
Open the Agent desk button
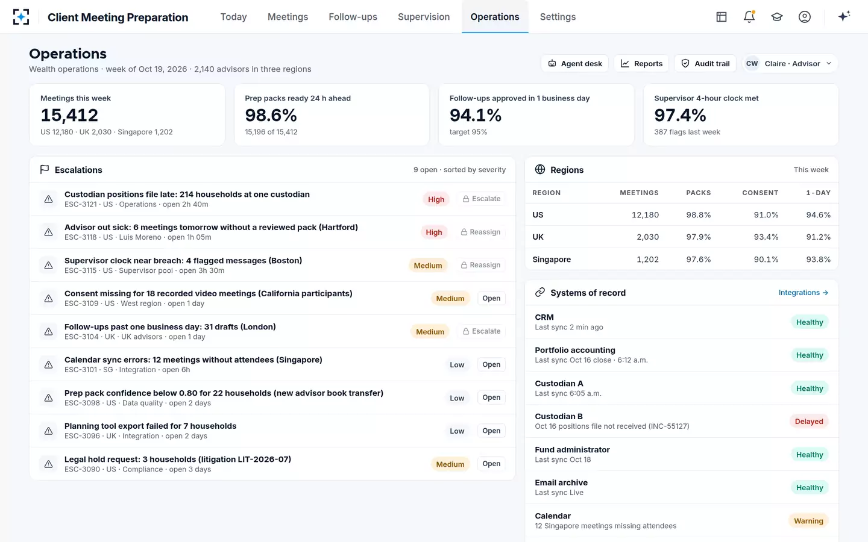(574, 63)
